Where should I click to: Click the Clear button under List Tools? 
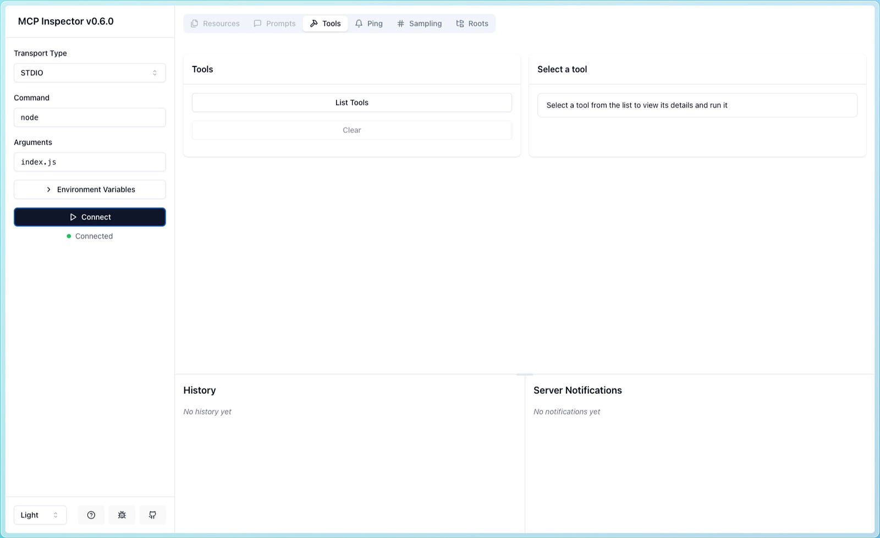352,130
